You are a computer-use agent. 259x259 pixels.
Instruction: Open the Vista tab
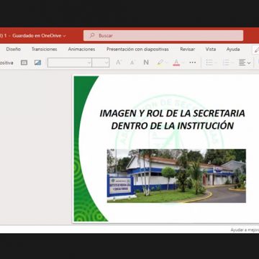[211, 49]
